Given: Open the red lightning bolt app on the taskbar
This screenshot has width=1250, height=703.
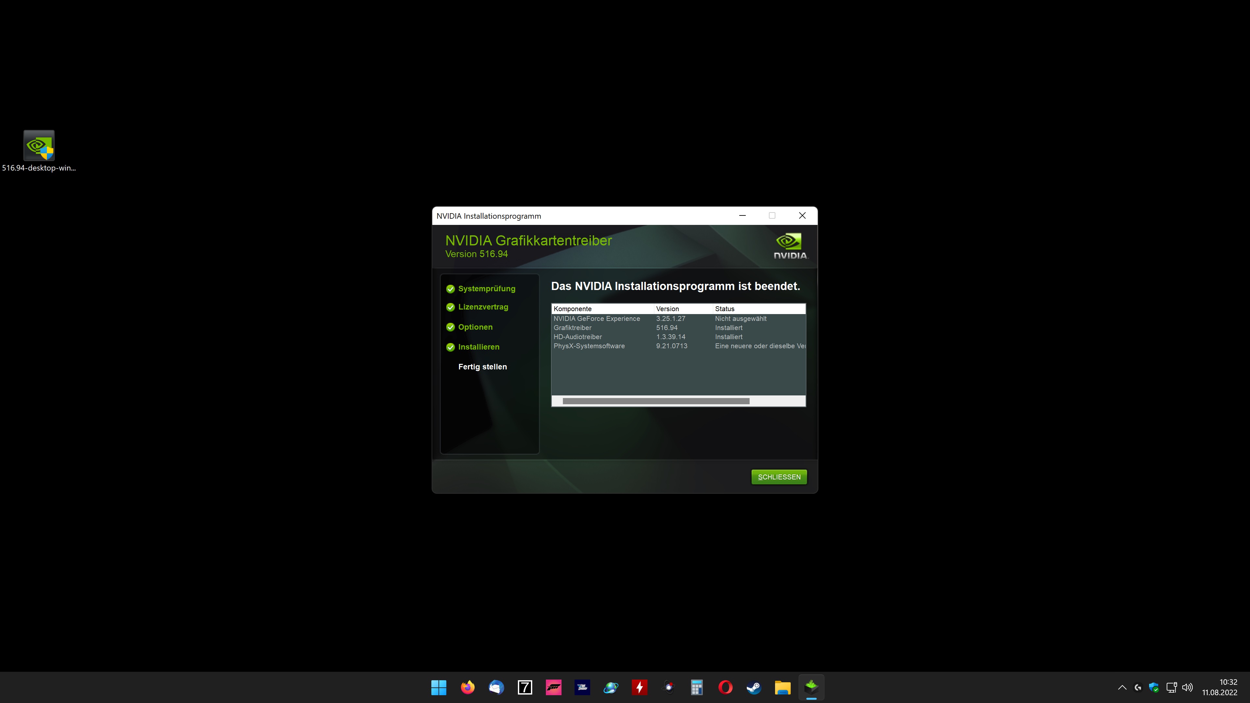Looking at the screenshot, I should 639,687.
